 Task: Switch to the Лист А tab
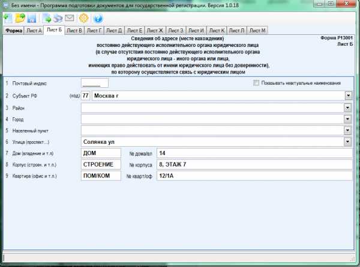tap(34, 31)
